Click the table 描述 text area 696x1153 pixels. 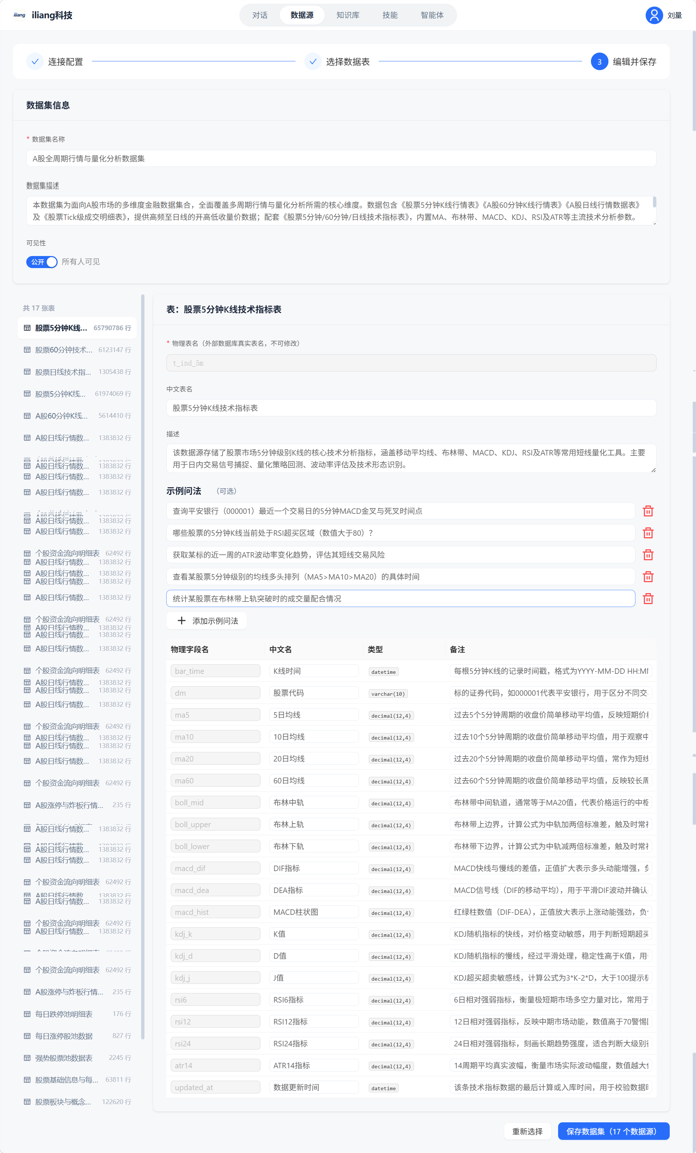411,458
